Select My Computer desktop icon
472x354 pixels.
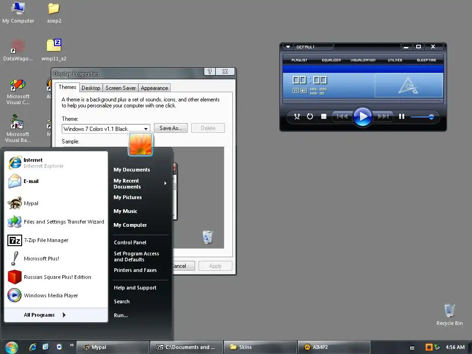click(x=18, y=12)
